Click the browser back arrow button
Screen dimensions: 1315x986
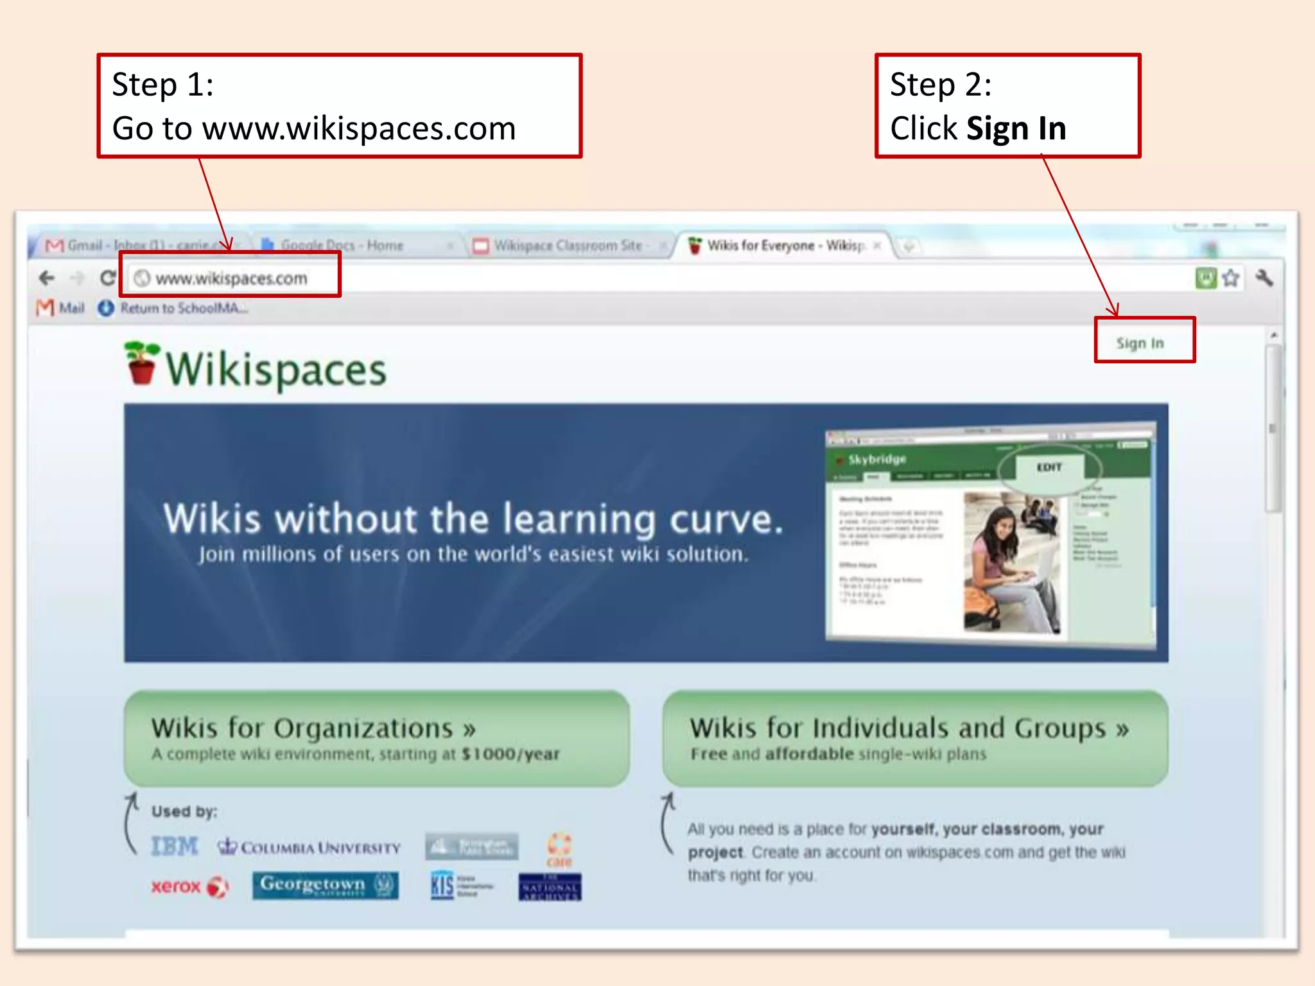click(46, 278)
